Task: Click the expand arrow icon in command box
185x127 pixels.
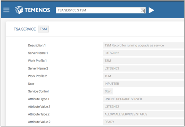Action: (143, 10)
